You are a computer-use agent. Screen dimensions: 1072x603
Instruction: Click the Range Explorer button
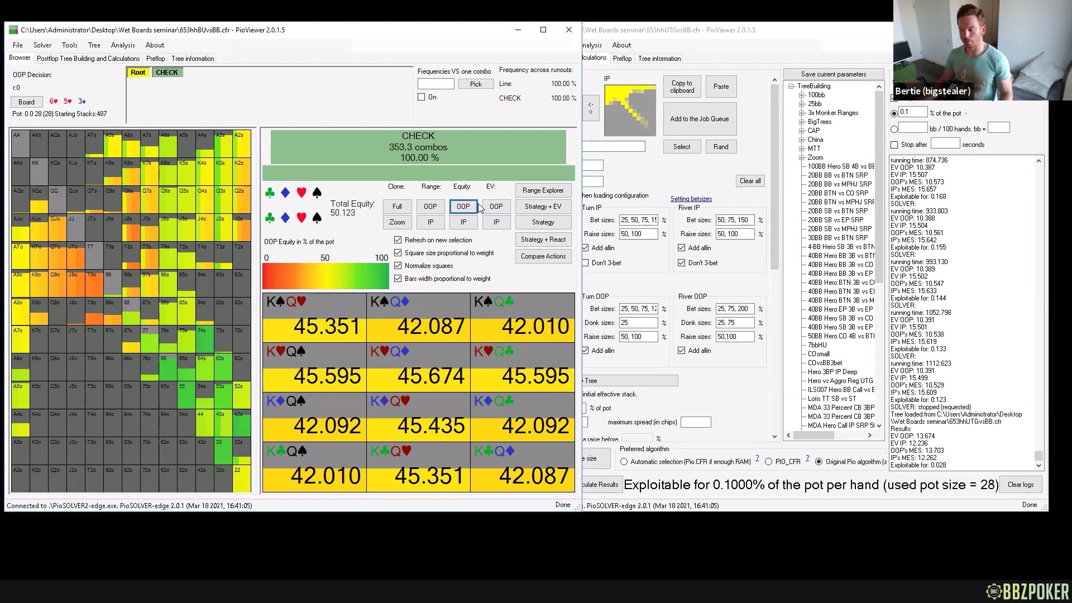click(x=543, y=190)
